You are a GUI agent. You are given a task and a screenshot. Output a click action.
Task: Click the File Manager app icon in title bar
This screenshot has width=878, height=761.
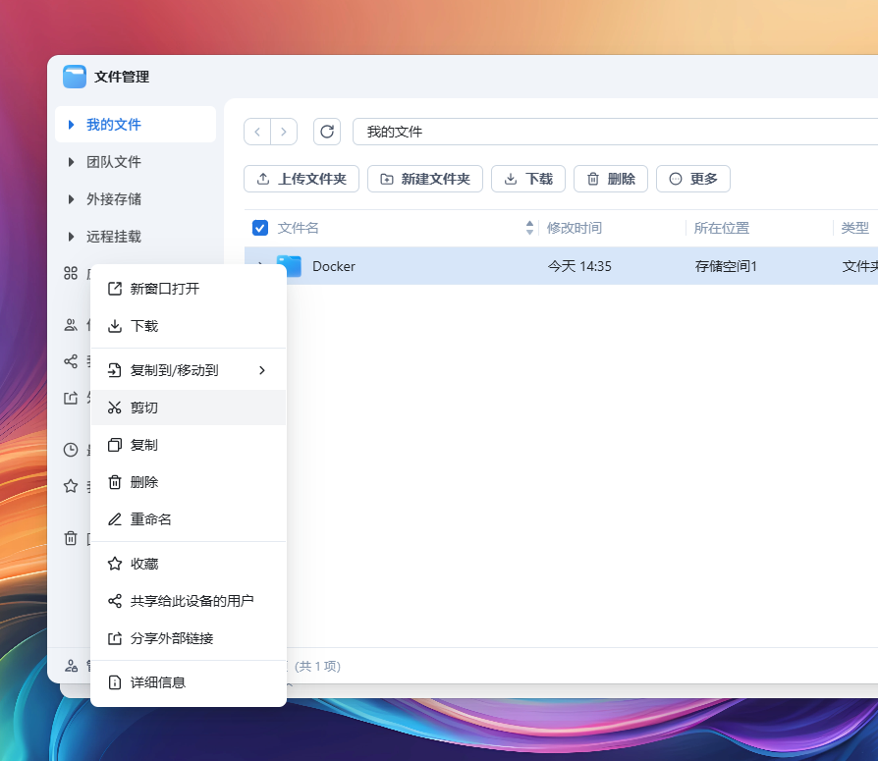[x=75, y=77]
